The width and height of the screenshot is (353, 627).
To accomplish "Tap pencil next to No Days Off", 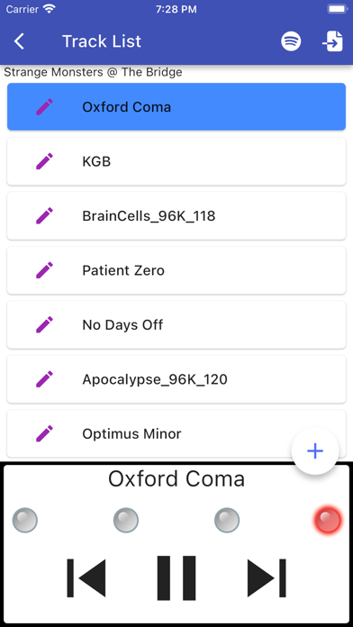I will coord(44,324).
